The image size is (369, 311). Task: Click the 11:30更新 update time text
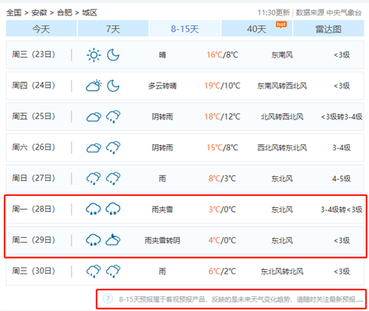tap(274, 13)
